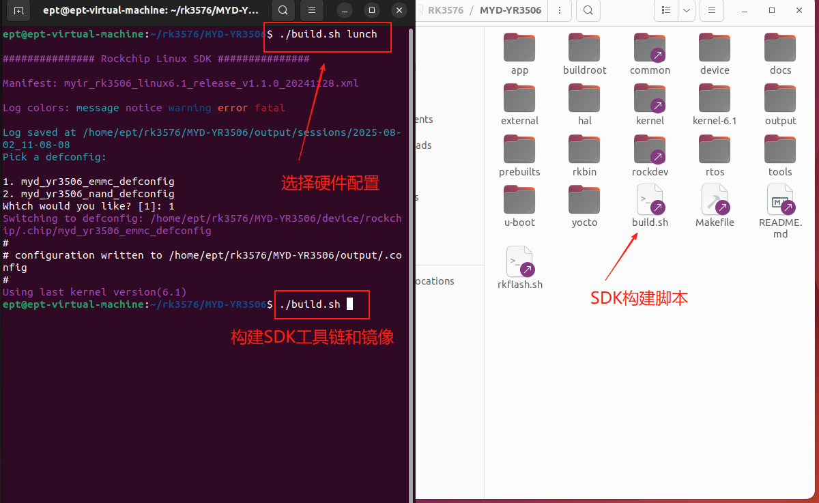Open the kernel folder link
819x503 pixels.
tap(650, 104)
